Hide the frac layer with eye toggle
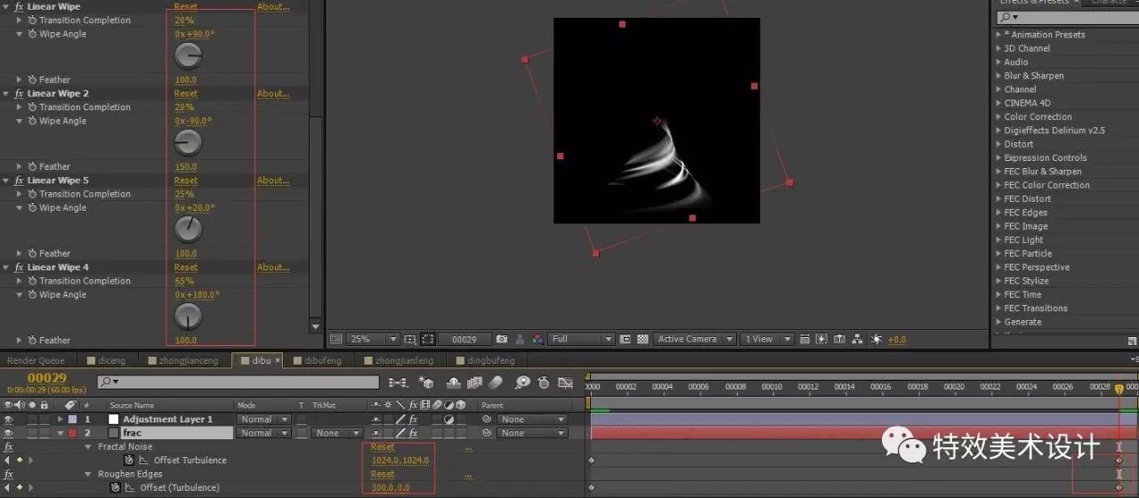 click(9, 433)
